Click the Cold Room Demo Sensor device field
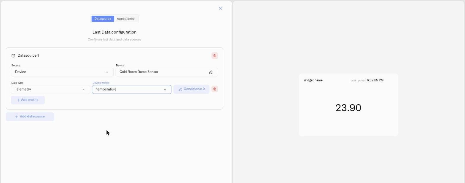The width and height of the screenshot is (465, 183). [x=167, y=72]
